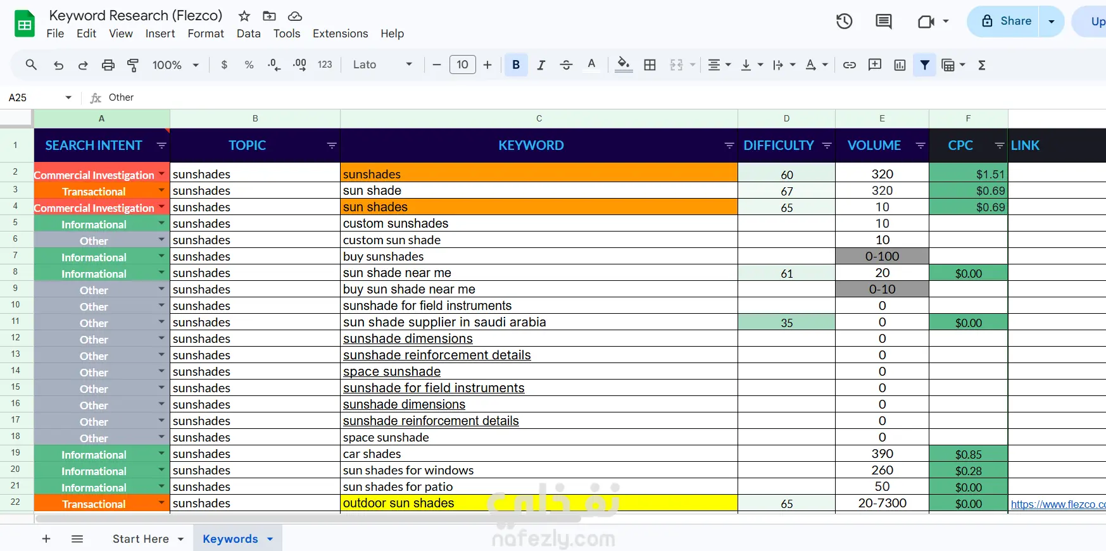1106x551 pixels.
Task: Star the Keyword Research document
Action: pyautogui.click(x=244, y=16)
